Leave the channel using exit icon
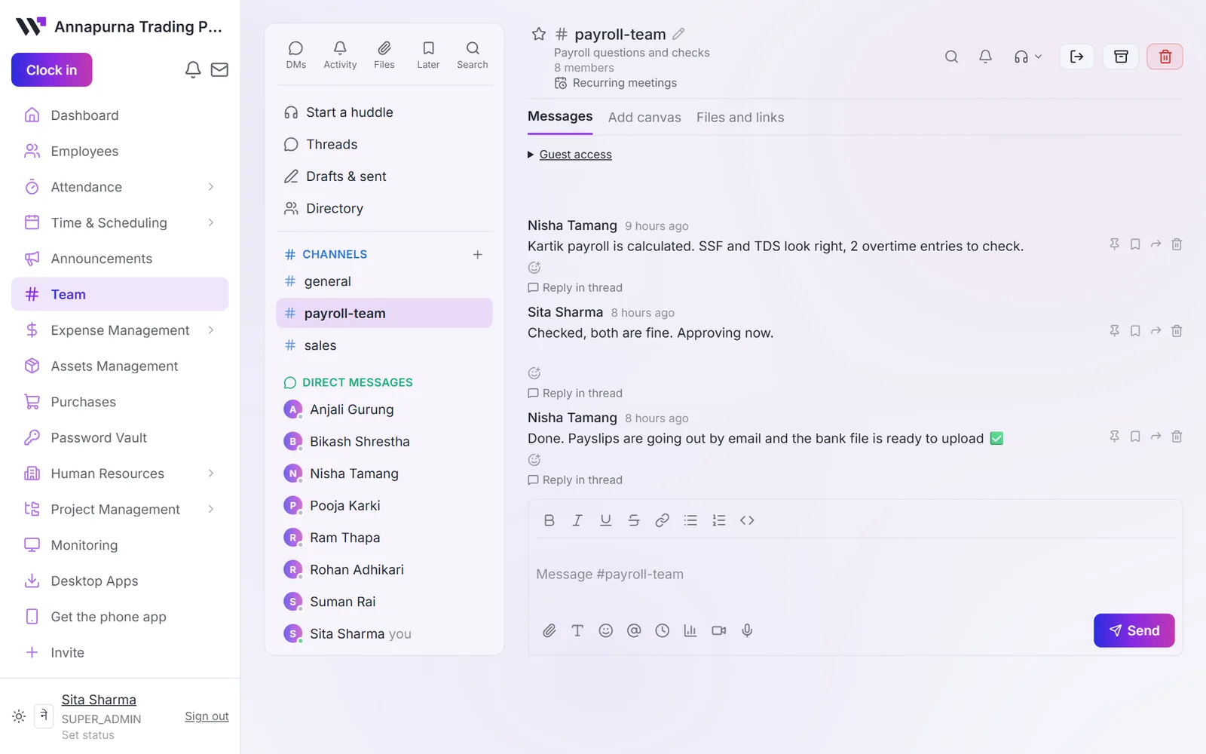This screenshot has height=754, width=1206. [1076, 57]
